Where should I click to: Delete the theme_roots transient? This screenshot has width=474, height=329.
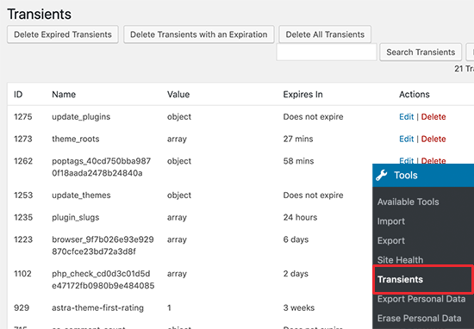tap(433, 139)
